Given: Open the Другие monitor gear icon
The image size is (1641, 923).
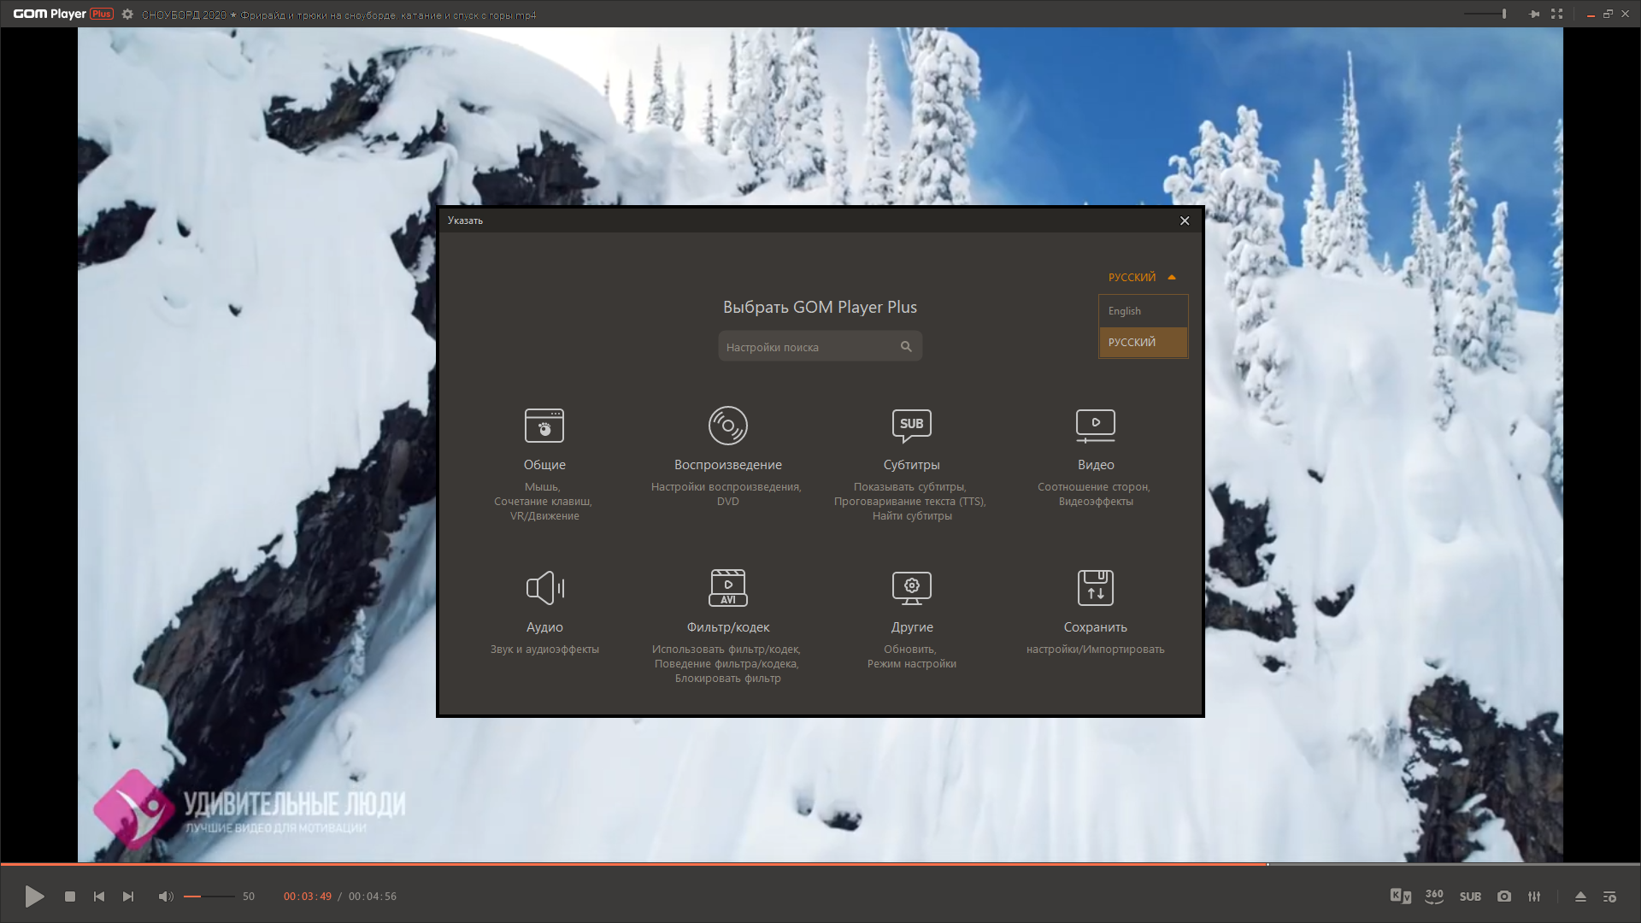Looking at the screenshot, I should 912,588.
